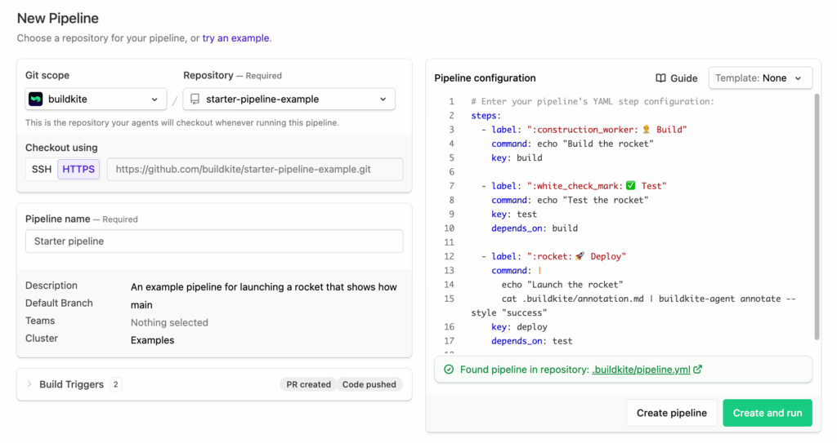This screenshot has height=443, width=837.
Task: Click the Create pipeline button
Action: [672, 413]
